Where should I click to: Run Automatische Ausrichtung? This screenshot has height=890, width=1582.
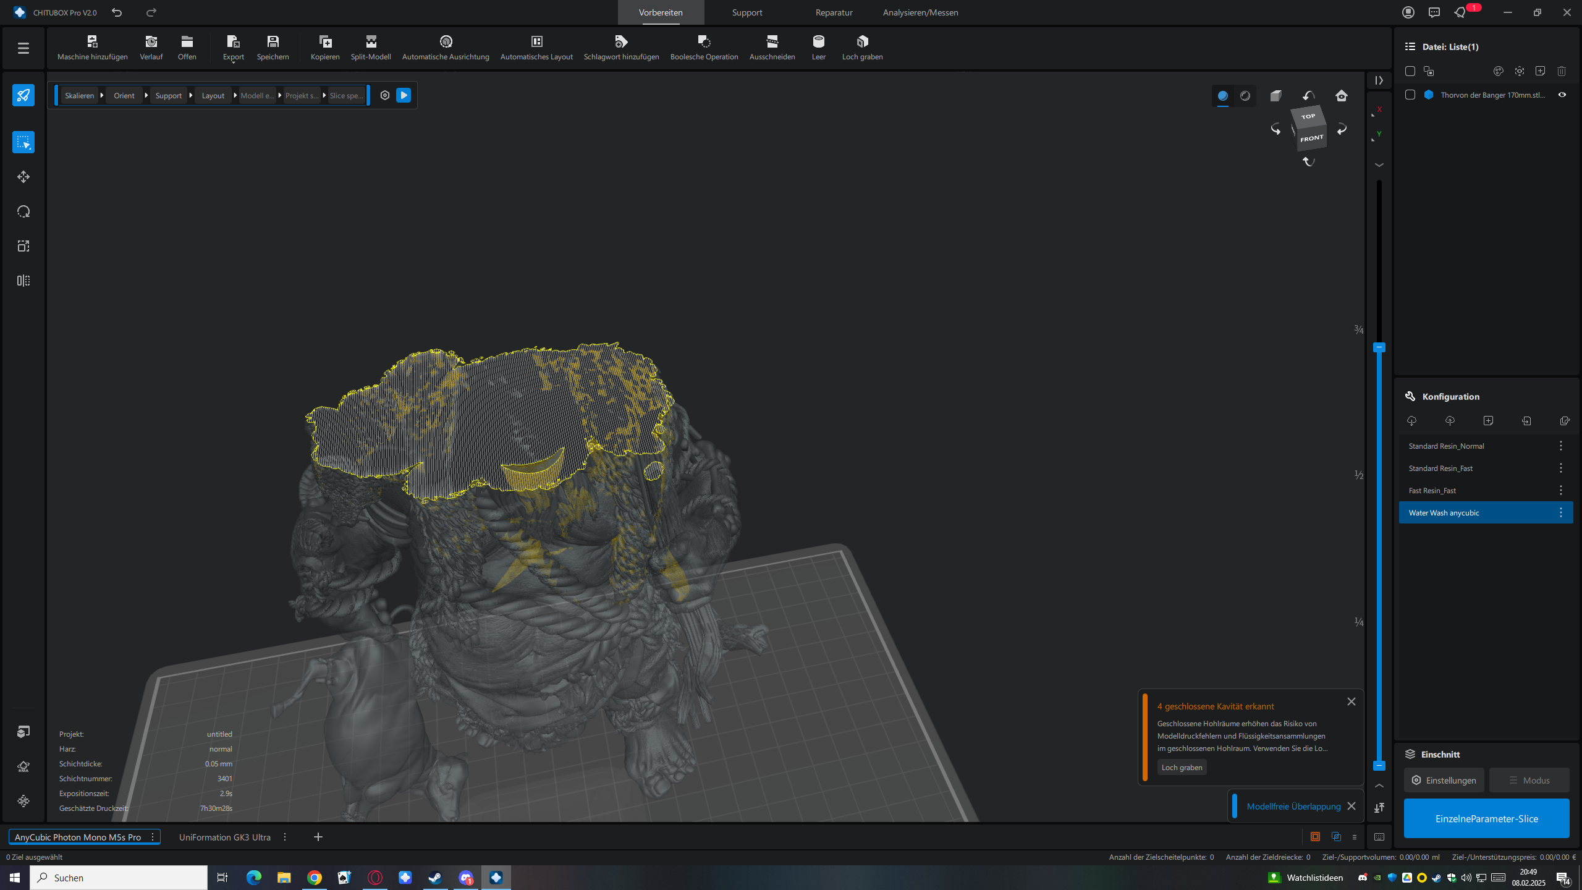(x=446, y=48)
